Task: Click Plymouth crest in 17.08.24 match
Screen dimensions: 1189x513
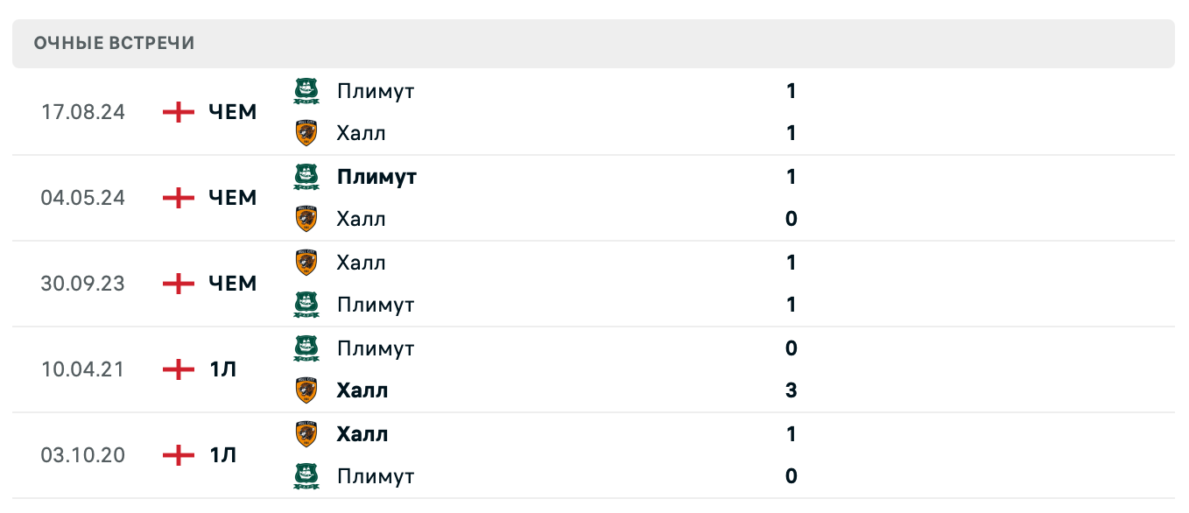Action: point(306,91)
